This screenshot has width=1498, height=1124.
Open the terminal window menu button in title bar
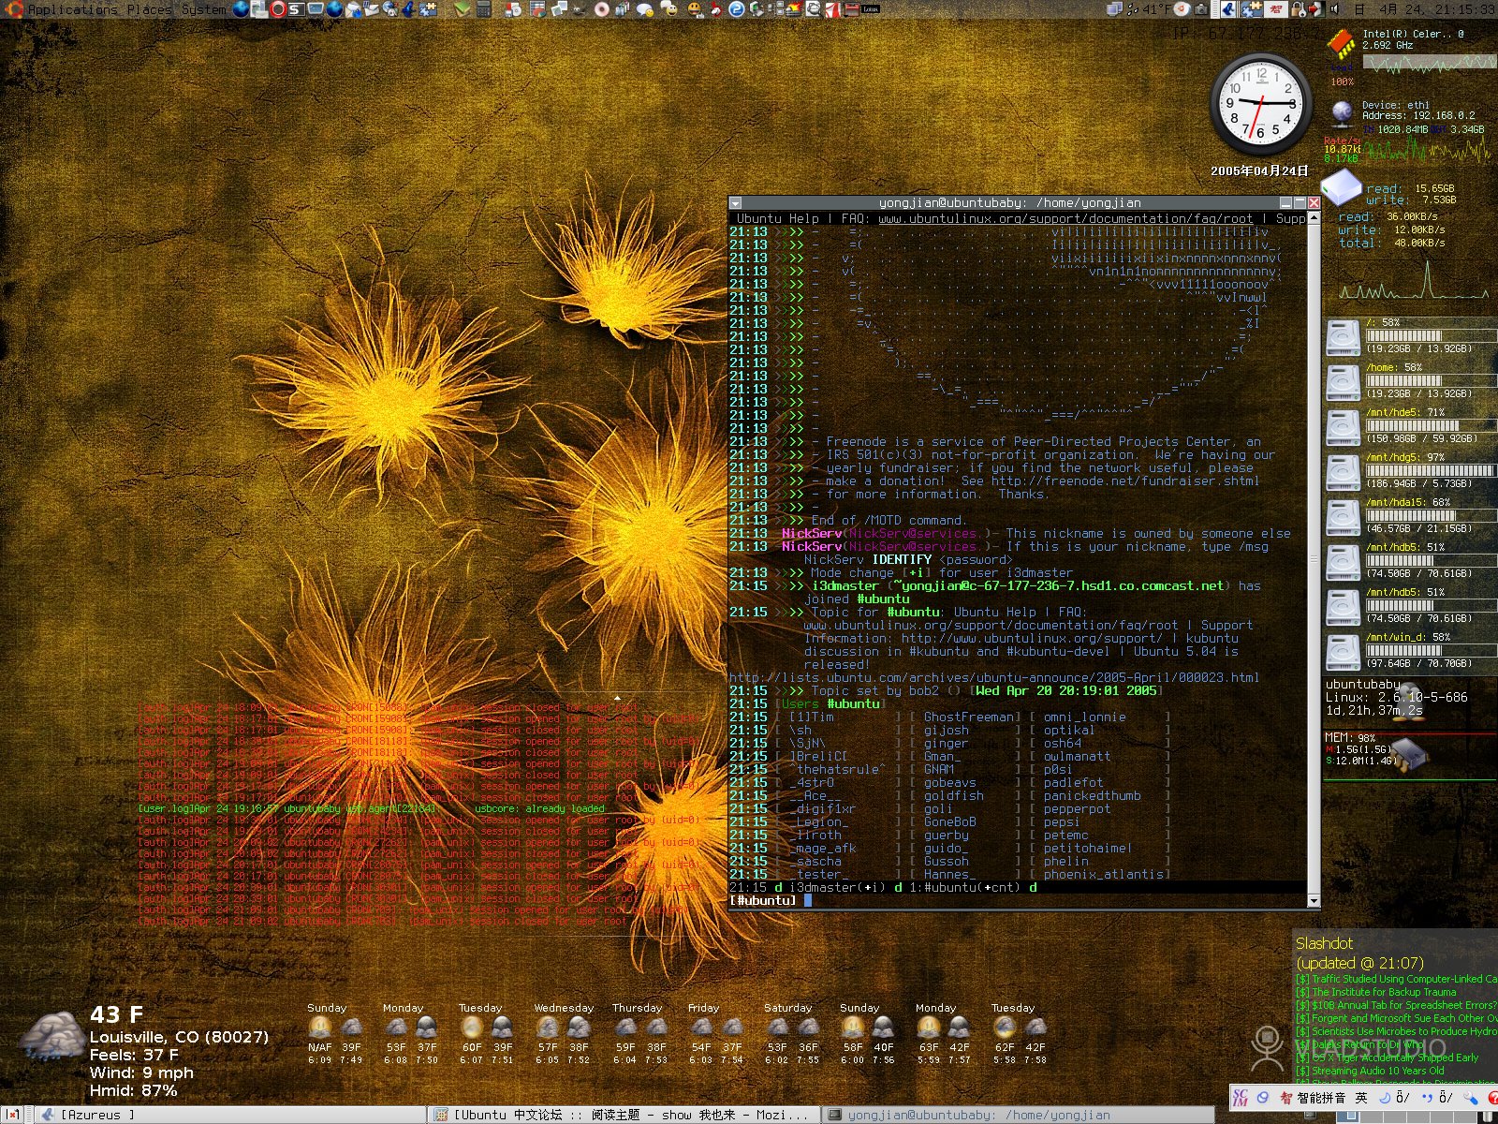736,202
